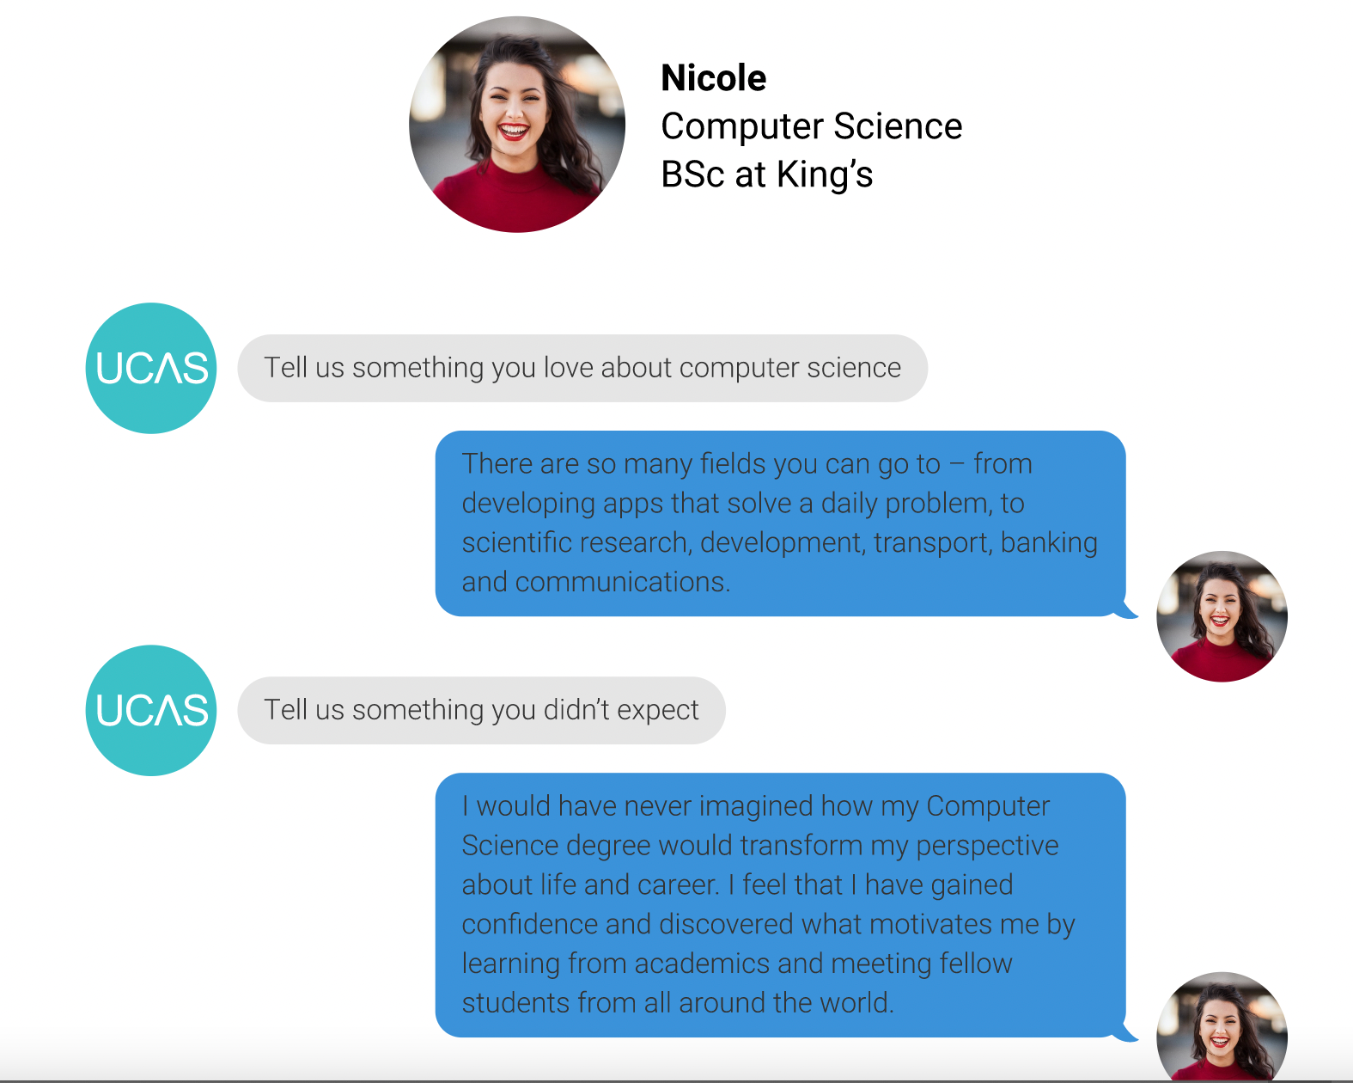Click the "BSc at King's" line
This screenshot has width=1353, height=1083.
766,174
